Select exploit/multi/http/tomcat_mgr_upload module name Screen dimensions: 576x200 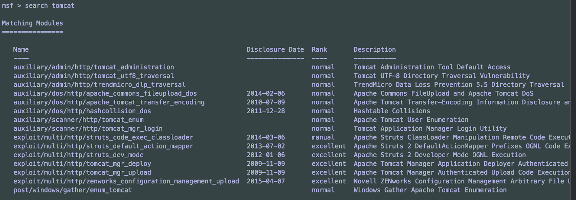click(x=82, y=173)
